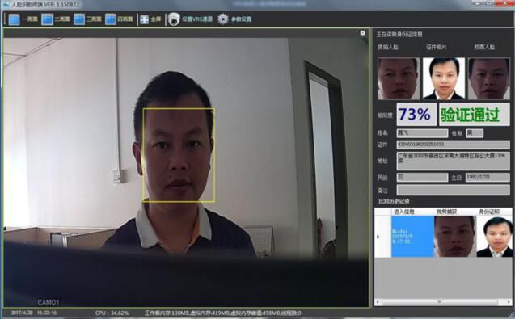This screenshot has width=515, height=319.
Task: Switch to single-view layout (一画面)
Action: pyautogui.click(x=23, y=19)
